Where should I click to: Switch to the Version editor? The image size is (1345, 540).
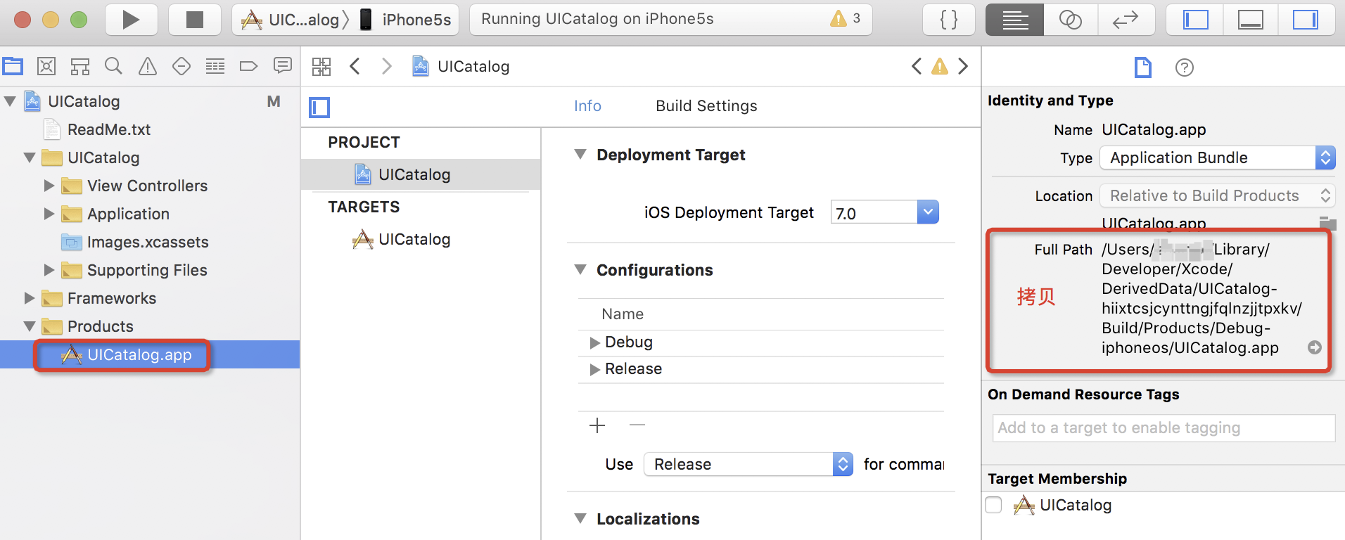[x=1126, y=20]
